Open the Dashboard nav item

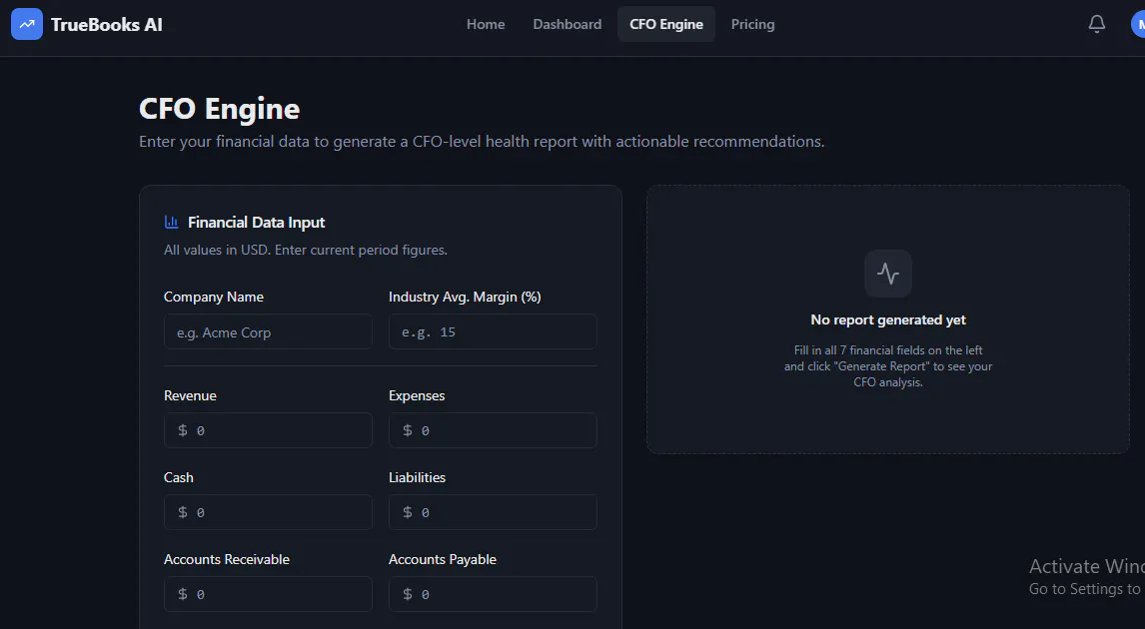568,24
